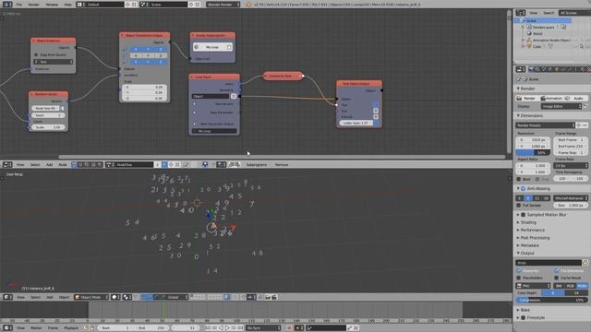Toggle the Overwrite checkbox

(x=519, y=270)
